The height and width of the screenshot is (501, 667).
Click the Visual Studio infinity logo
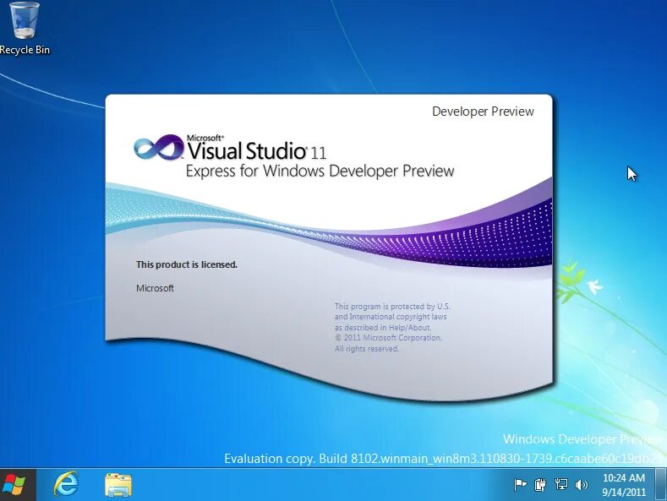pyautogui.click(x=159, y=147)
